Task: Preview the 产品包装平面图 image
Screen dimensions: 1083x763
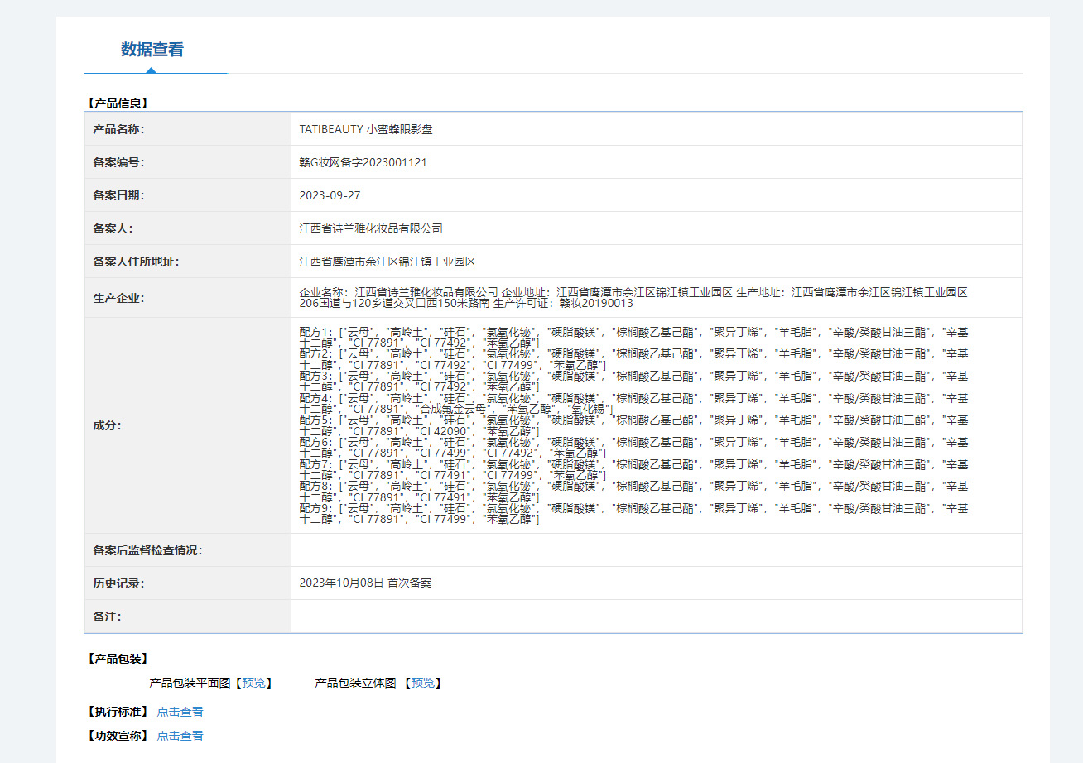Action: tap(254, 683)
